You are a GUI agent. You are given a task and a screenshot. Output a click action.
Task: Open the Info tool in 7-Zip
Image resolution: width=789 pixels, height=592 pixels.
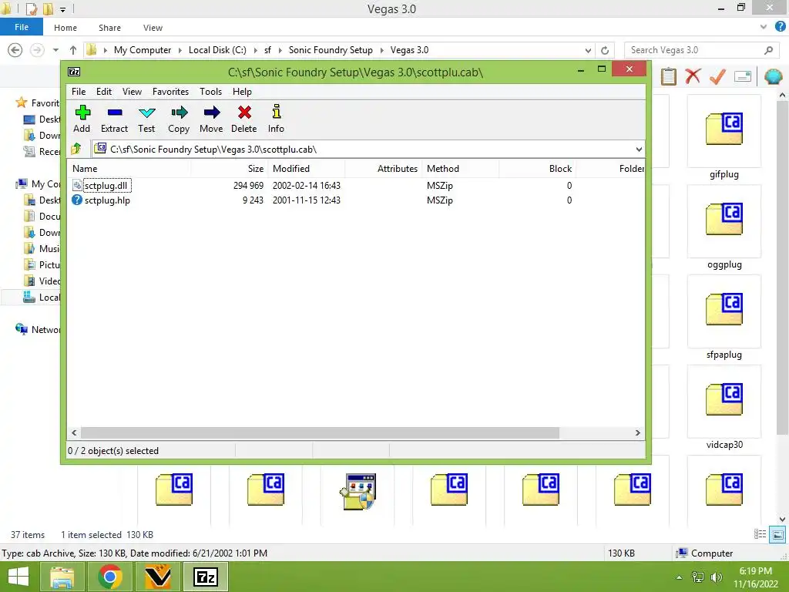[276, 119]
